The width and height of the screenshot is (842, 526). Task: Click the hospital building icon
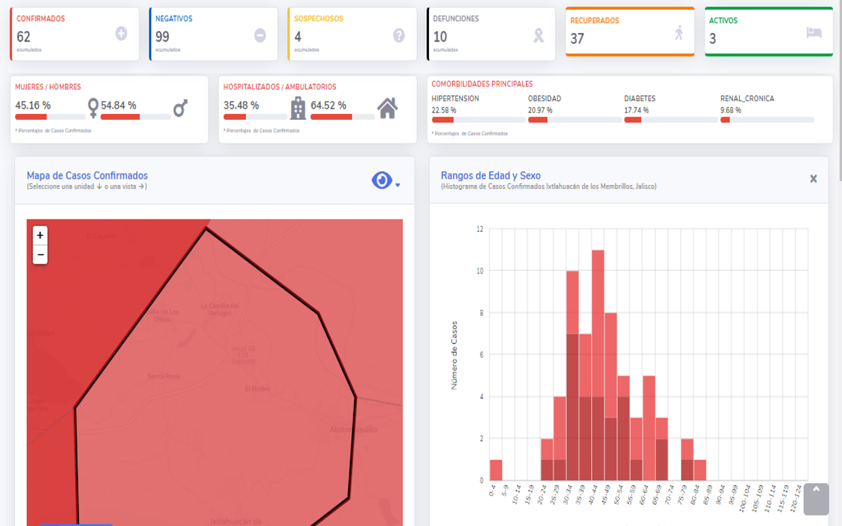(298, 108)
